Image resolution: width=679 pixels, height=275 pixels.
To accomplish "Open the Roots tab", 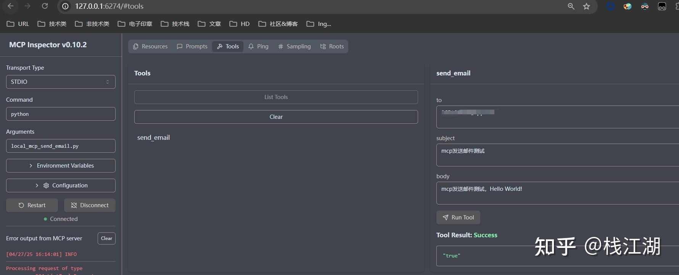I will pyautogui.click(x=332, y=46).
